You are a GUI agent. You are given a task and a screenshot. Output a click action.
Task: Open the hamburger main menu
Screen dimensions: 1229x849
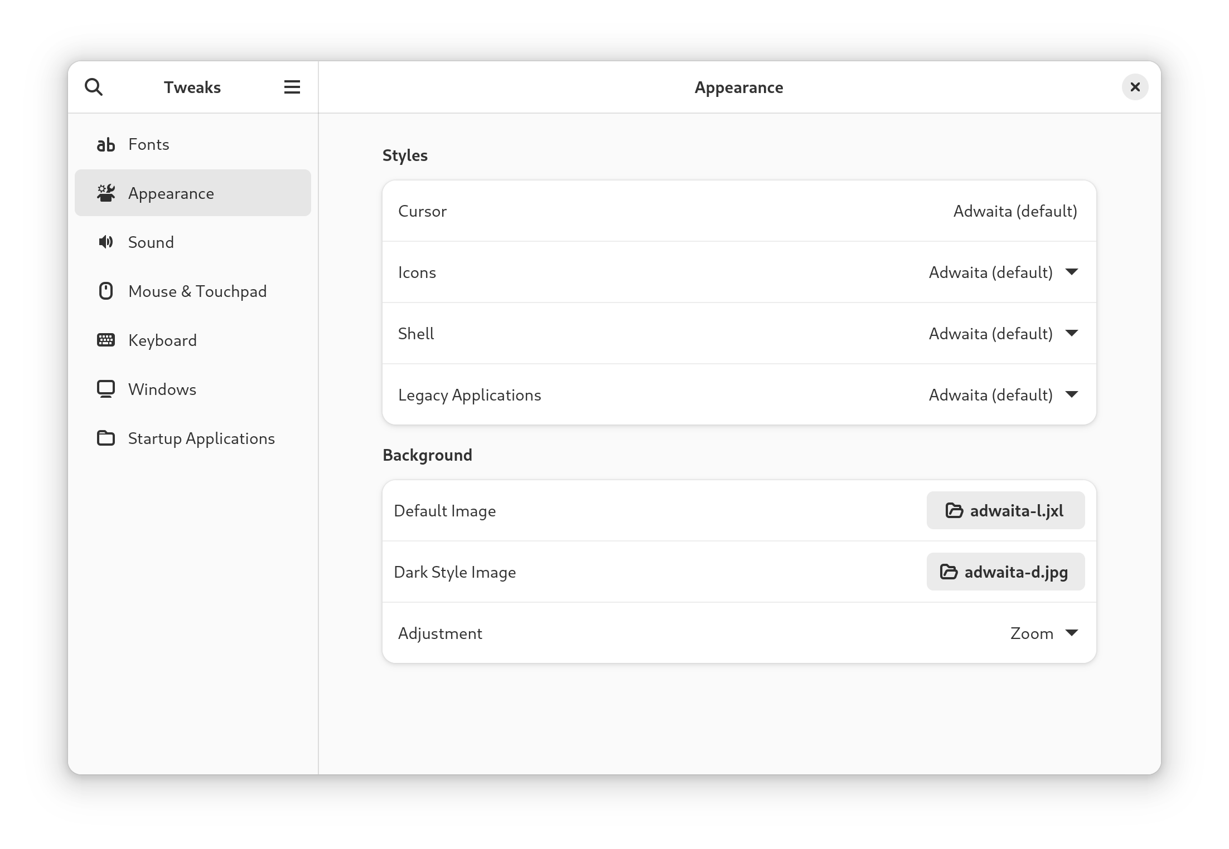point(292,87)
